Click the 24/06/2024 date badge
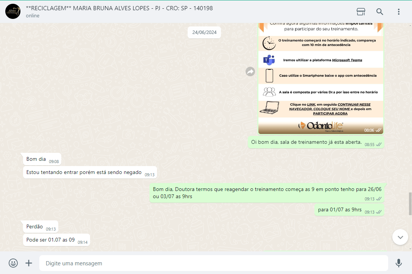The height and width of the screenshot is (274, 412). click(x=204, y=32)
